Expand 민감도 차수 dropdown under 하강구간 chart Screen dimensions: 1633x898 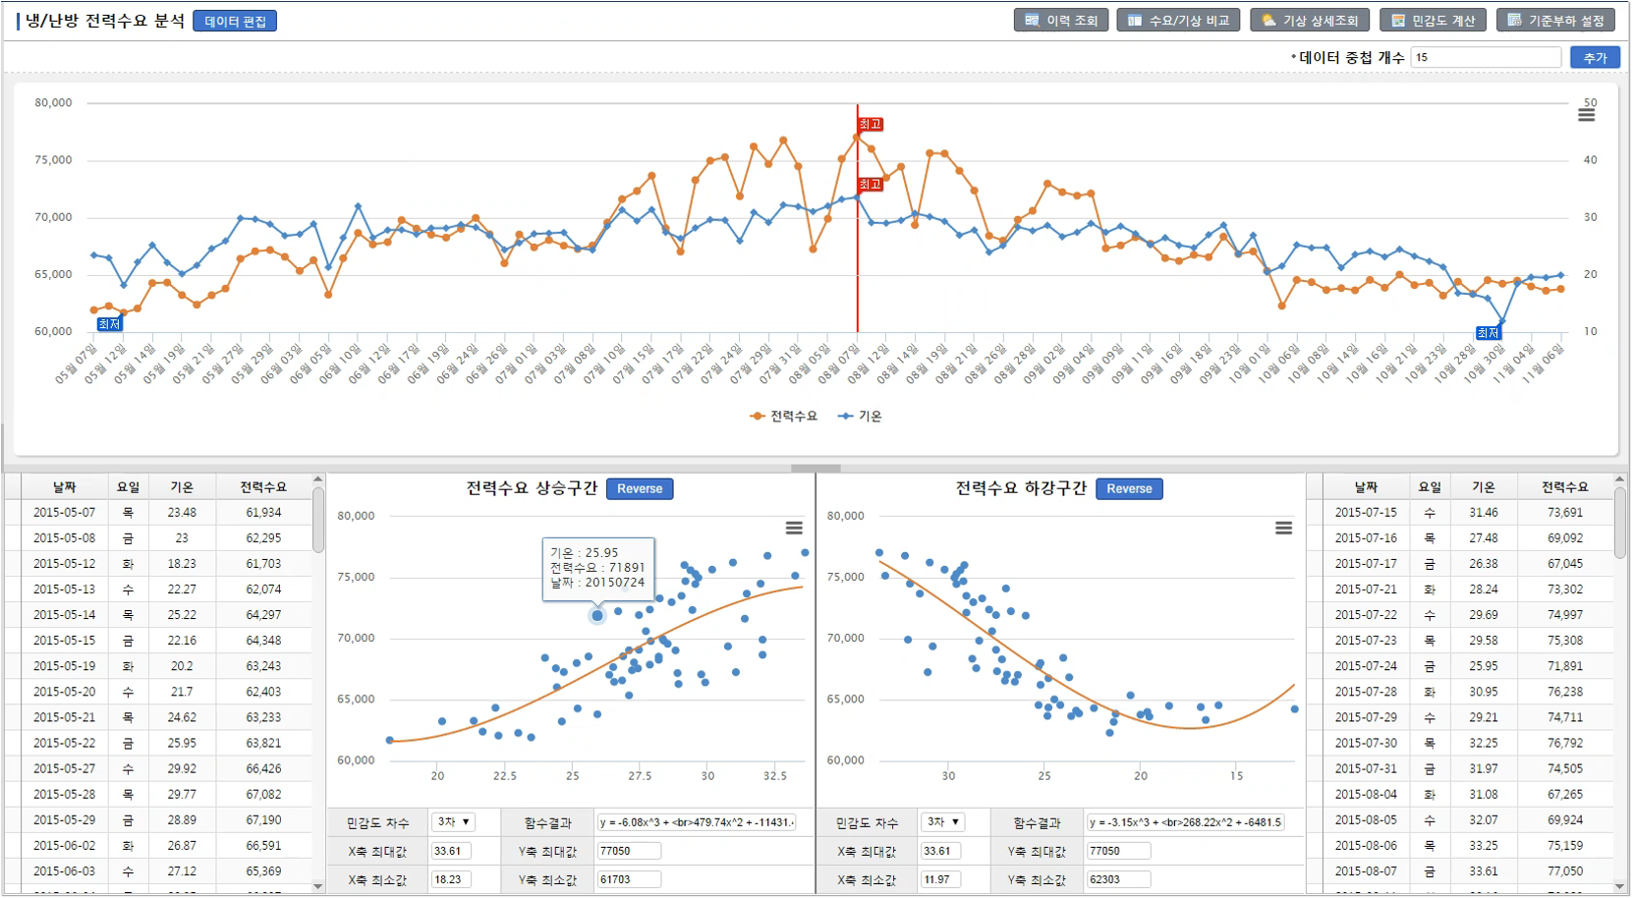tap(942, 822)
